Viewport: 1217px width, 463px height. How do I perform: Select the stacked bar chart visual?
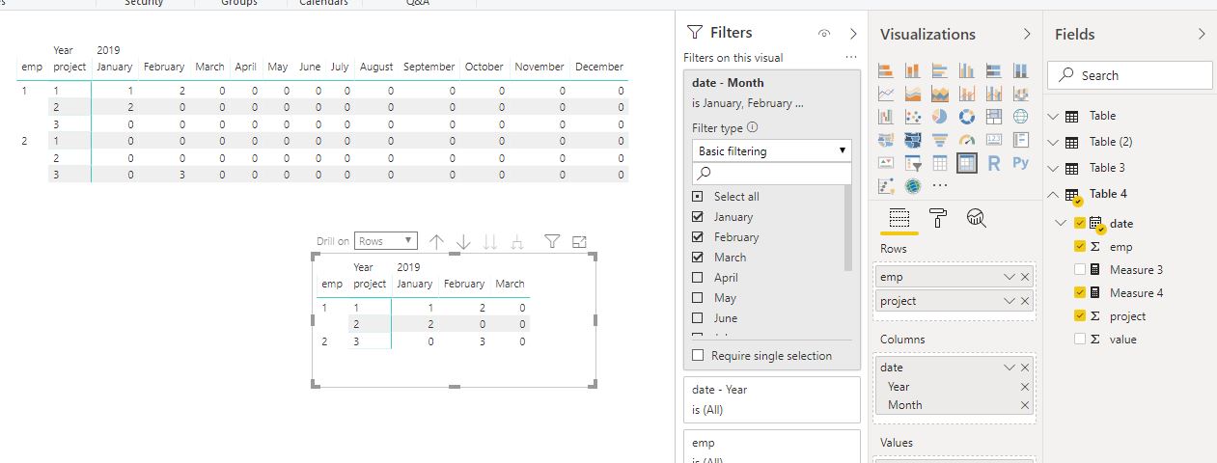(886, 70)
